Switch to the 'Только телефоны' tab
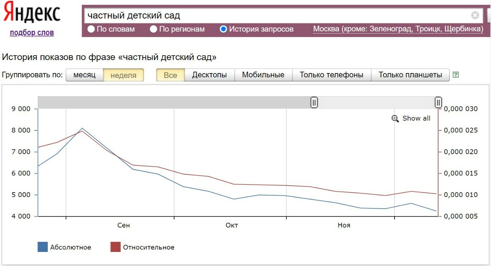 point(332,75)
